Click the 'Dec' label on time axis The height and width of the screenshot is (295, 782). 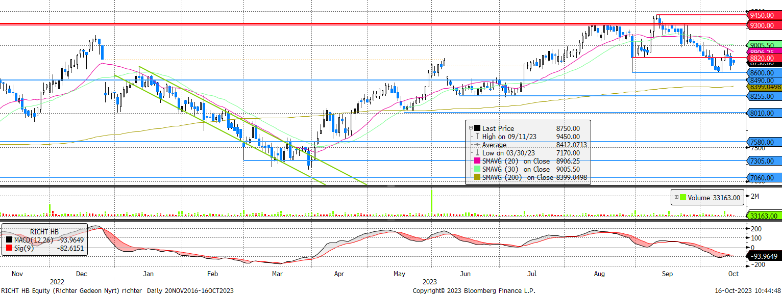pyautogui.click(x=82, y=274)
